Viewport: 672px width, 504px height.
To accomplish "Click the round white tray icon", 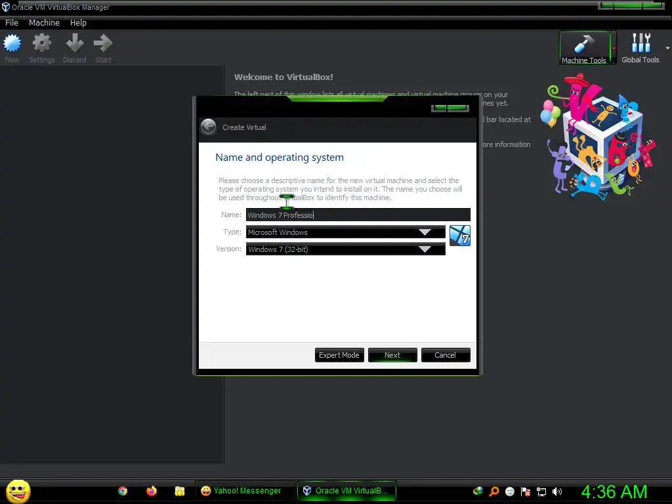I will tap(509, 492).
